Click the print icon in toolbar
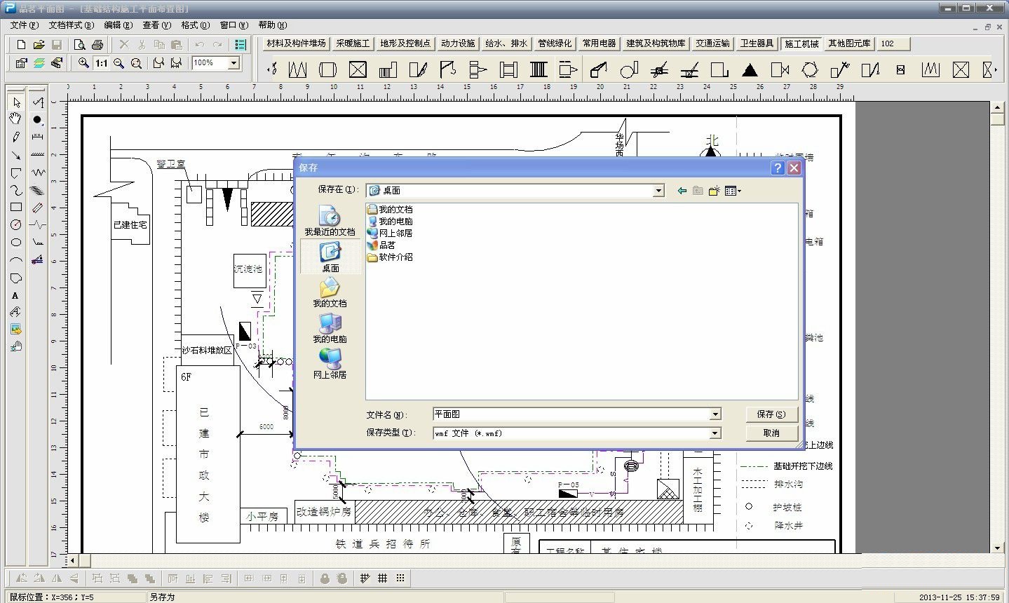The width and height of the screenshot is (1009, 603). pos(97,45)
